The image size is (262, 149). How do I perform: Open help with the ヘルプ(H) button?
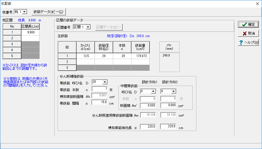click(x=248, y=42)
